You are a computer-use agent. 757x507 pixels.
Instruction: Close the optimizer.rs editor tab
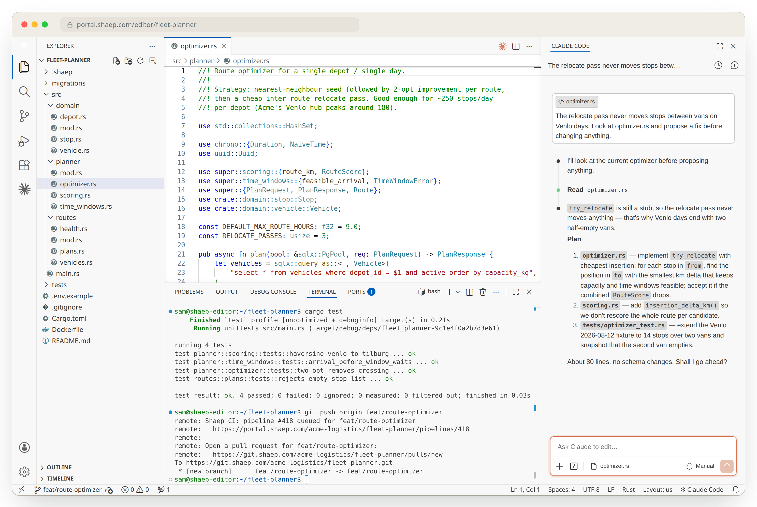pyautogui.click(x=224, y=46)
